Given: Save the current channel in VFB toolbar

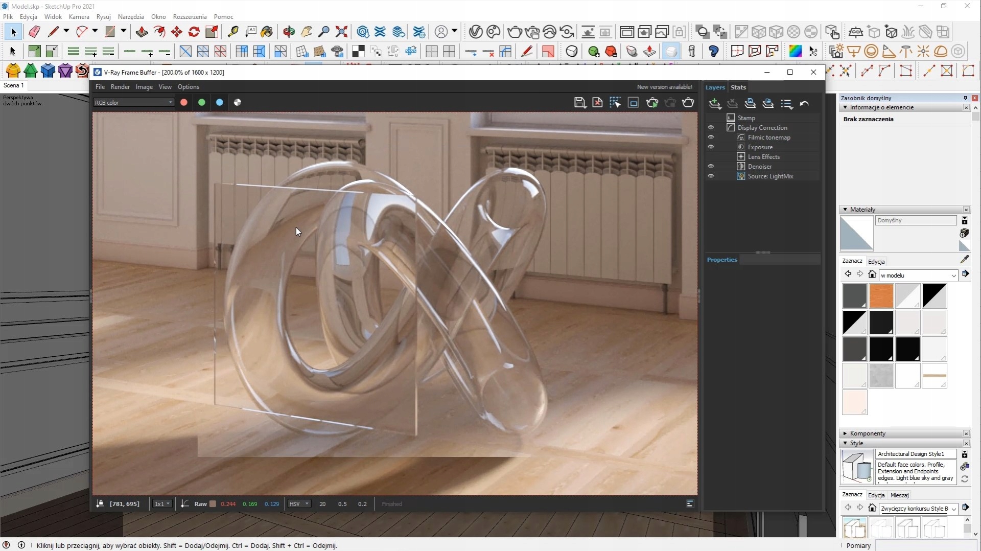Looking at the screenshot, I should click(579, 103).
